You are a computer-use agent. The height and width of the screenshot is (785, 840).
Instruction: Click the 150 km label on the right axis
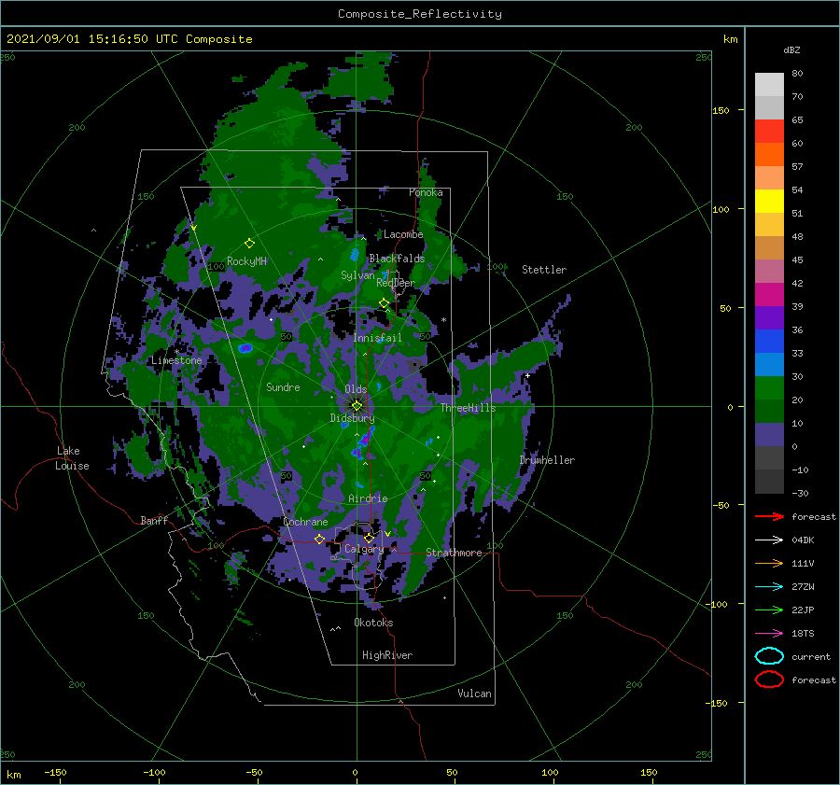[721, 110]
